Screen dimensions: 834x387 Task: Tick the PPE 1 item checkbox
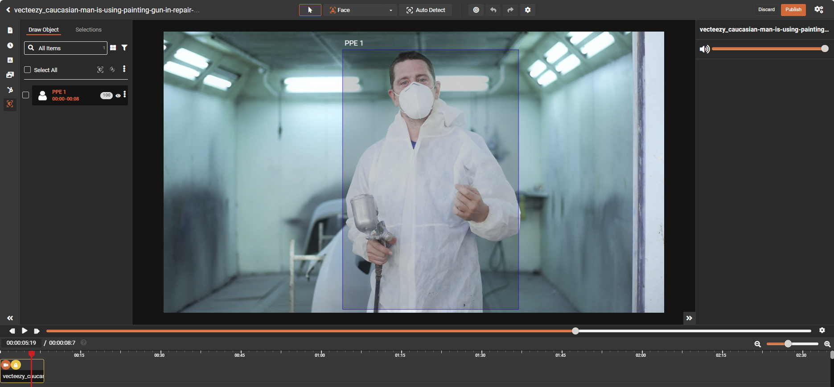[26, 95]
